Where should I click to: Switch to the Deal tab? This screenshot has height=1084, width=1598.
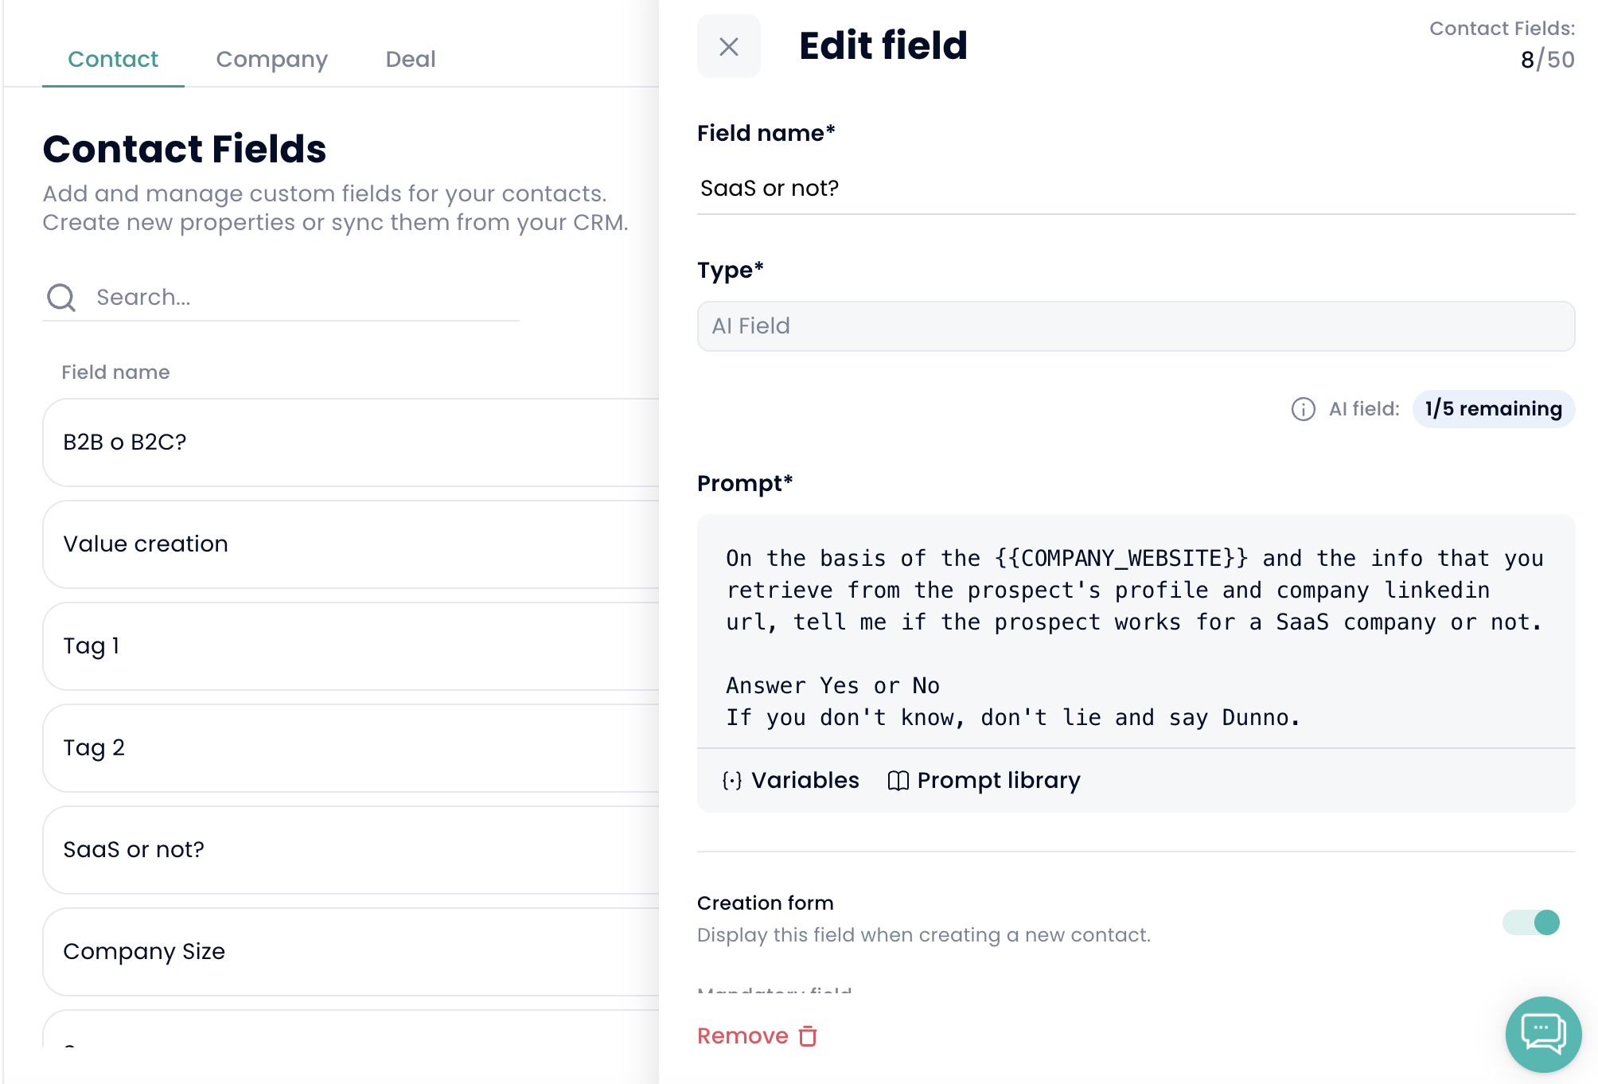pos(410,59)
